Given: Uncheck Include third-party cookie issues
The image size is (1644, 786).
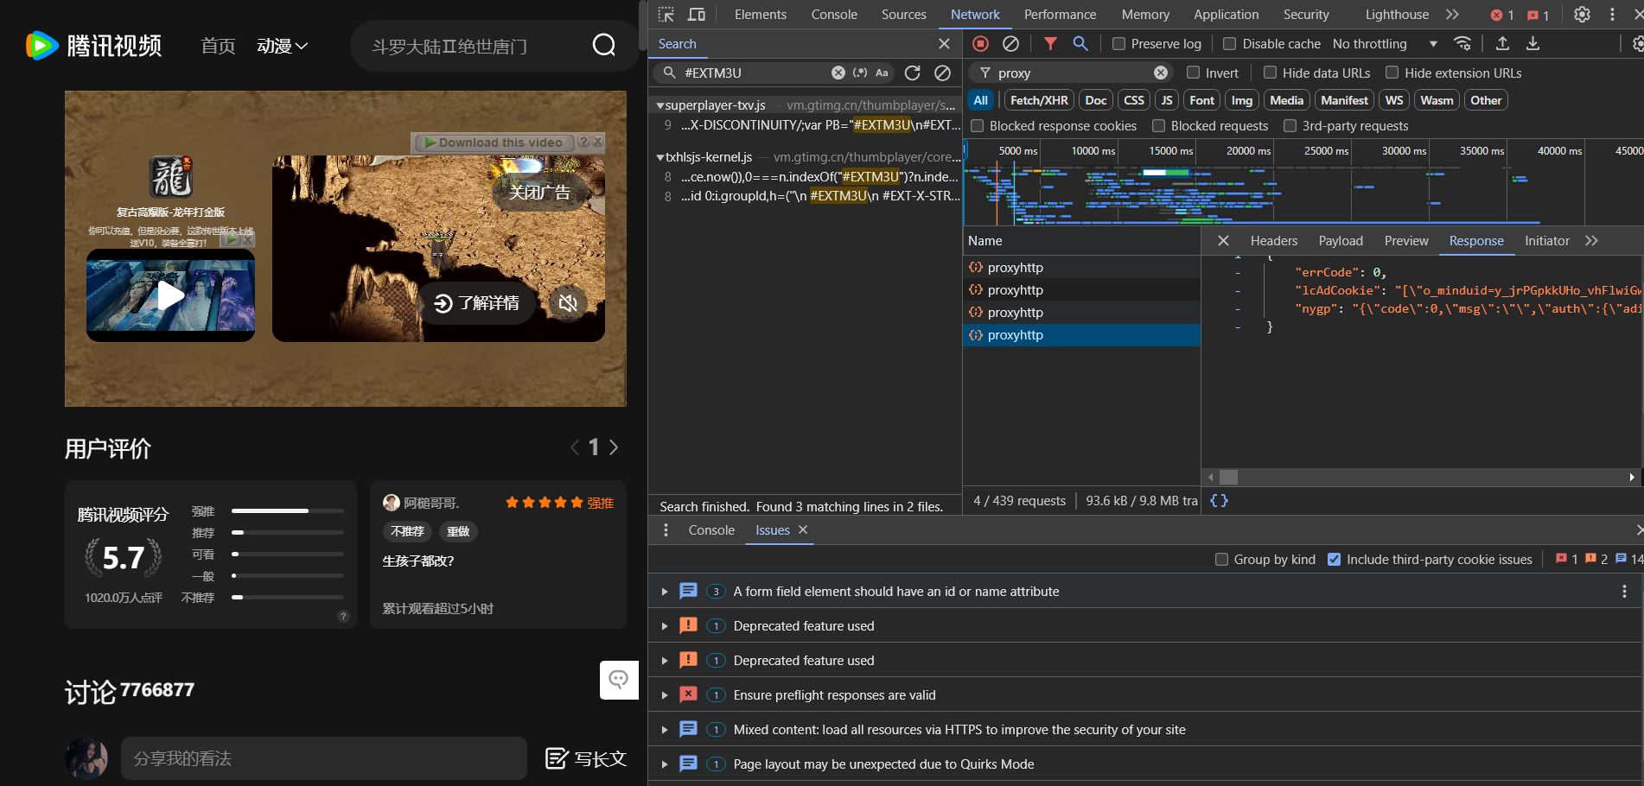Looking at the screenshot, I should pyautogui.click(x=1334, y=559).
